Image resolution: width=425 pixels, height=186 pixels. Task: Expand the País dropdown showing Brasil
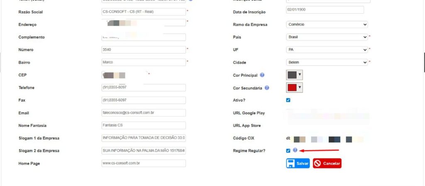(327, 37)
